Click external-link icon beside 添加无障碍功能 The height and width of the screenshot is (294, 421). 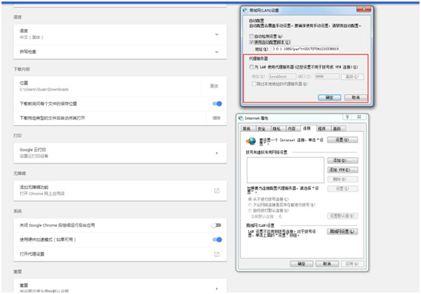(217, 191)
